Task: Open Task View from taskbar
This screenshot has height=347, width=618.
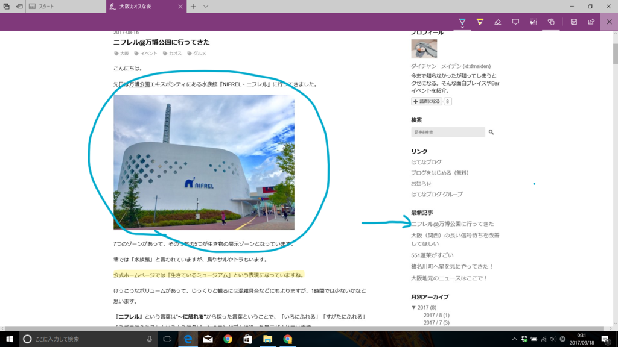Action: [x=168, y=339]
